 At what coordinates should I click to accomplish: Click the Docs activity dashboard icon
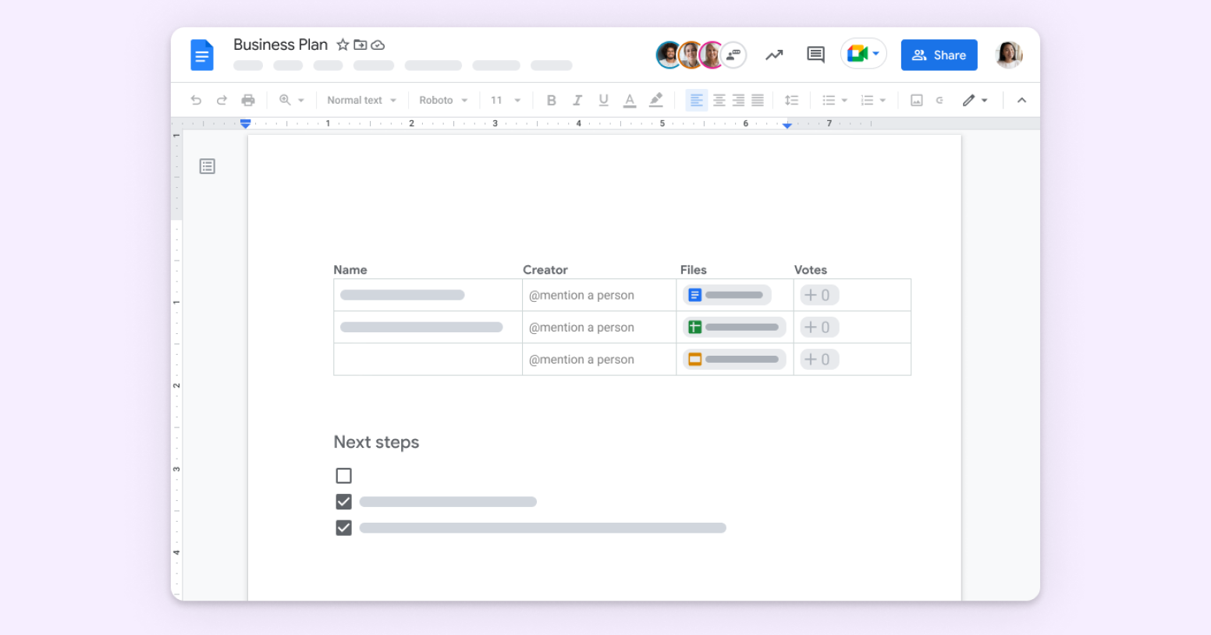(x=773, y=55)
